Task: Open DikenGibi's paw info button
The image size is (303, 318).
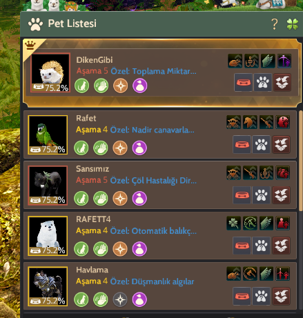Action: [x=262, y=82]
